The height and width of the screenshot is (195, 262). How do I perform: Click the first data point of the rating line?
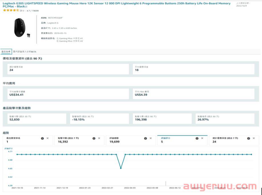tap(17, 154)
